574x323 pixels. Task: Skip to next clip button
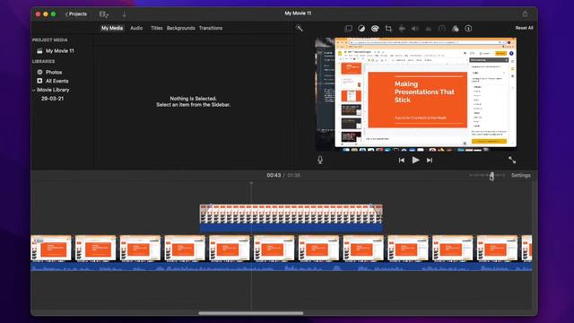tap(430, 160)
